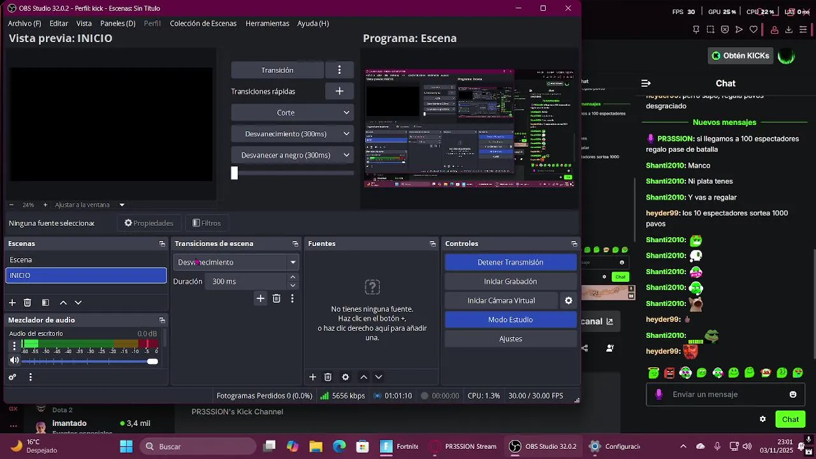The image size is (816, 459).
Task: Add a quick transition with plus button
Action: click(x=339, y=91)
